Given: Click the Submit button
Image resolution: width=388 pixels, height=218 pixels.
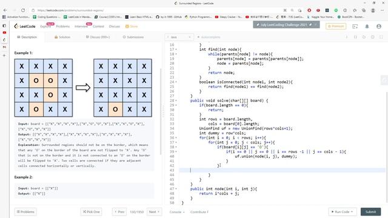Looking at the screenshot, I should click(x=370, y=212).
